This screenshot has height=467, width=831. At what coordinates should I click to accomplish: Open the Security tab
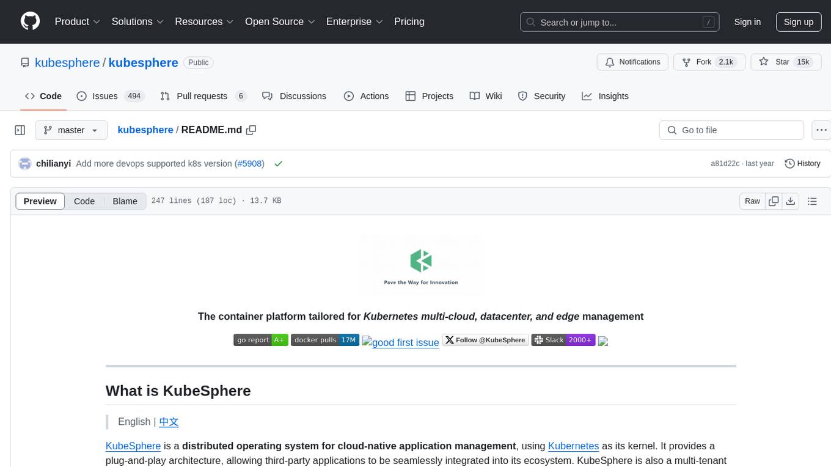tap(542, 96)
